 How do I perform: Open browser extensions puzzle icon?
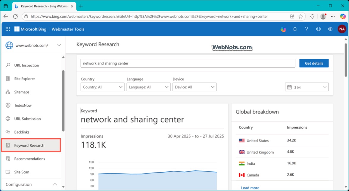coord(312,16)
